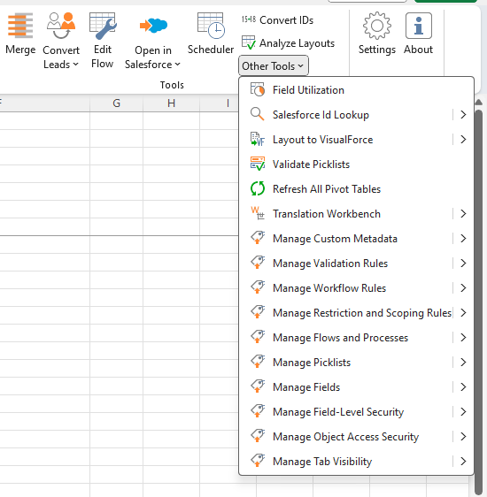This screenshot has height=497, width=487.
Task: Expand the Translation Workbench submenu arrow
Action: point(463,213)
